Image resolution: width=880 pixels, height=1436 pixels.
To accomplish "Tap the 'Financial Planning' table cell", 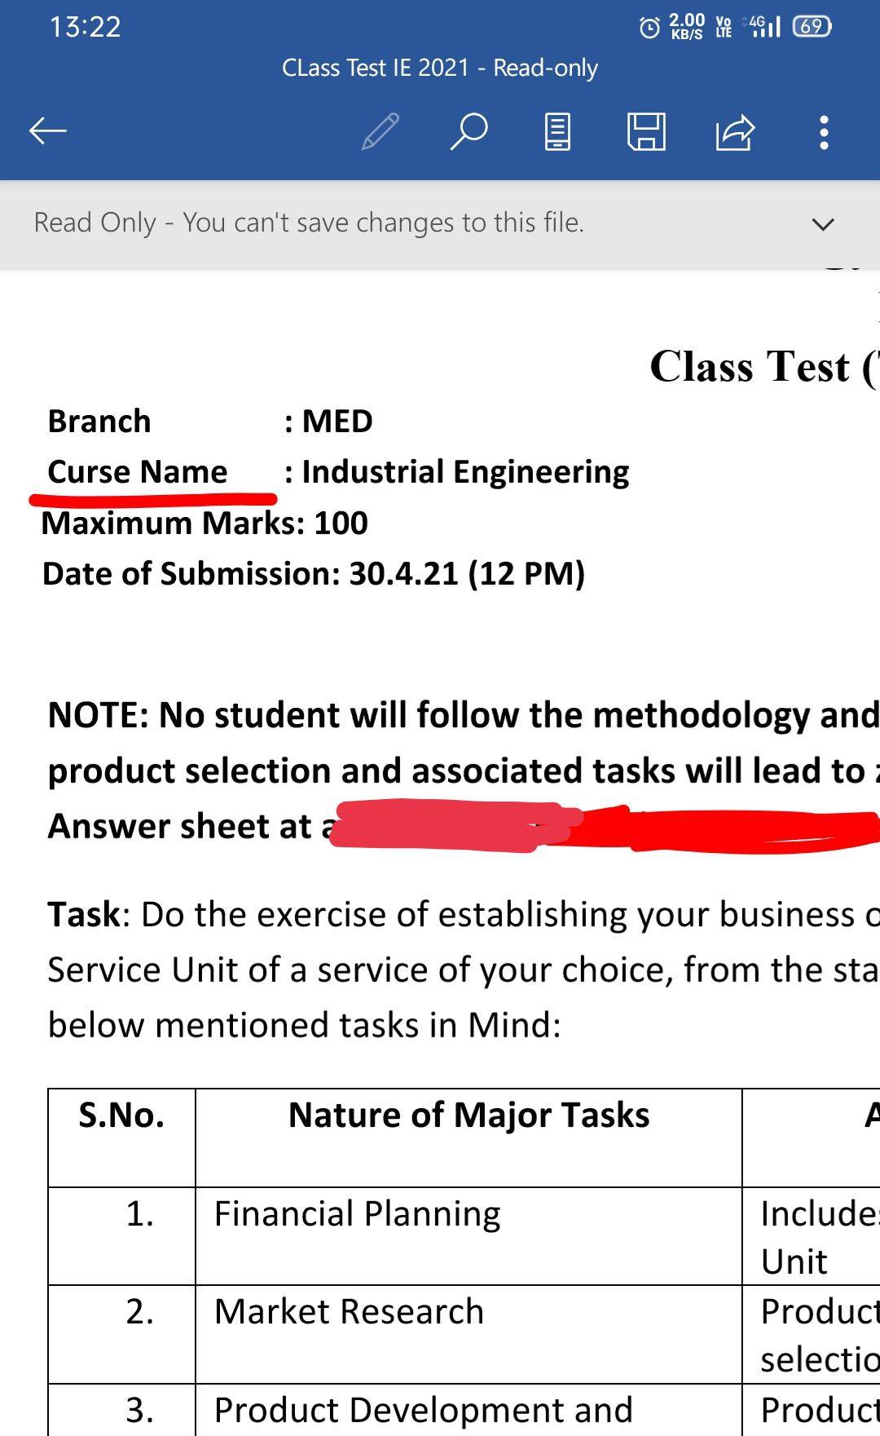I will (357, 1214).
